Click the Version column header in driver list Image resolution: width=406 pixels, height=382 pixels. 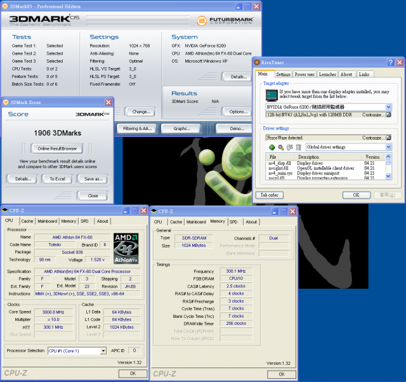tap(372, 157)
